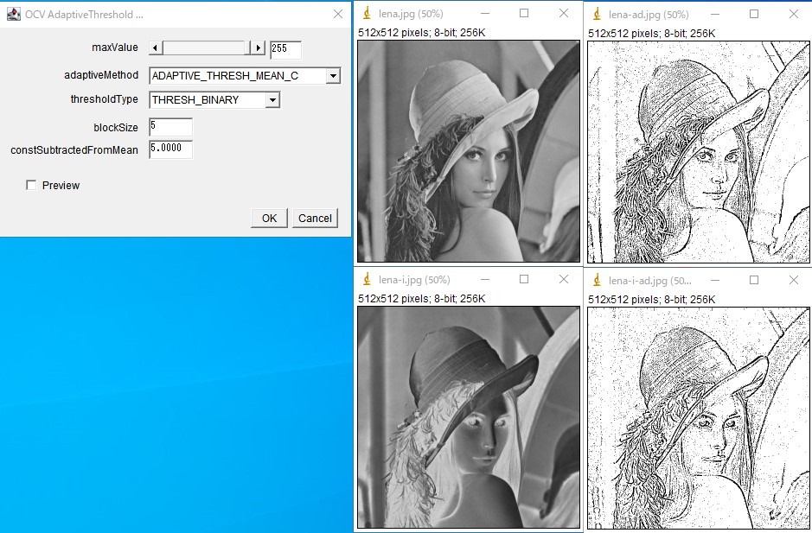Click the thresholdType label
The image size is (812, 533).
104,98
